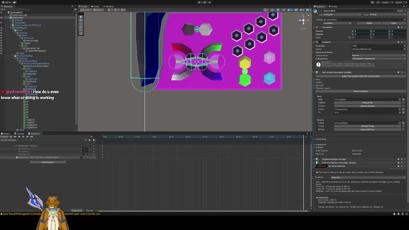409x230 pixels.
Task: Lock the Hierarchy panel
Action: (73, 6)
